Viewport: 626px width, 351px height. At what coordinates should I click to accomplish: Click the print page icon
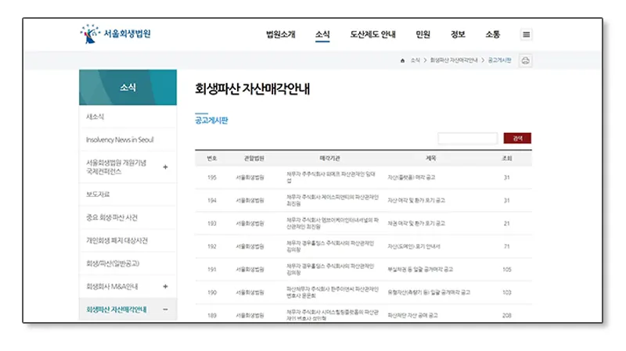526,60
